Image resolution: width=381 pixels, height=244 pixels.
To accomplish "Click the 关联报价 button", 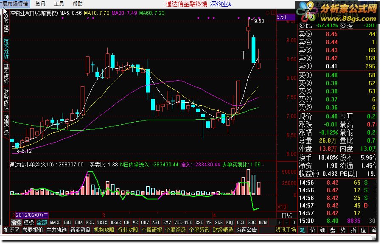I will coord(33,230).
